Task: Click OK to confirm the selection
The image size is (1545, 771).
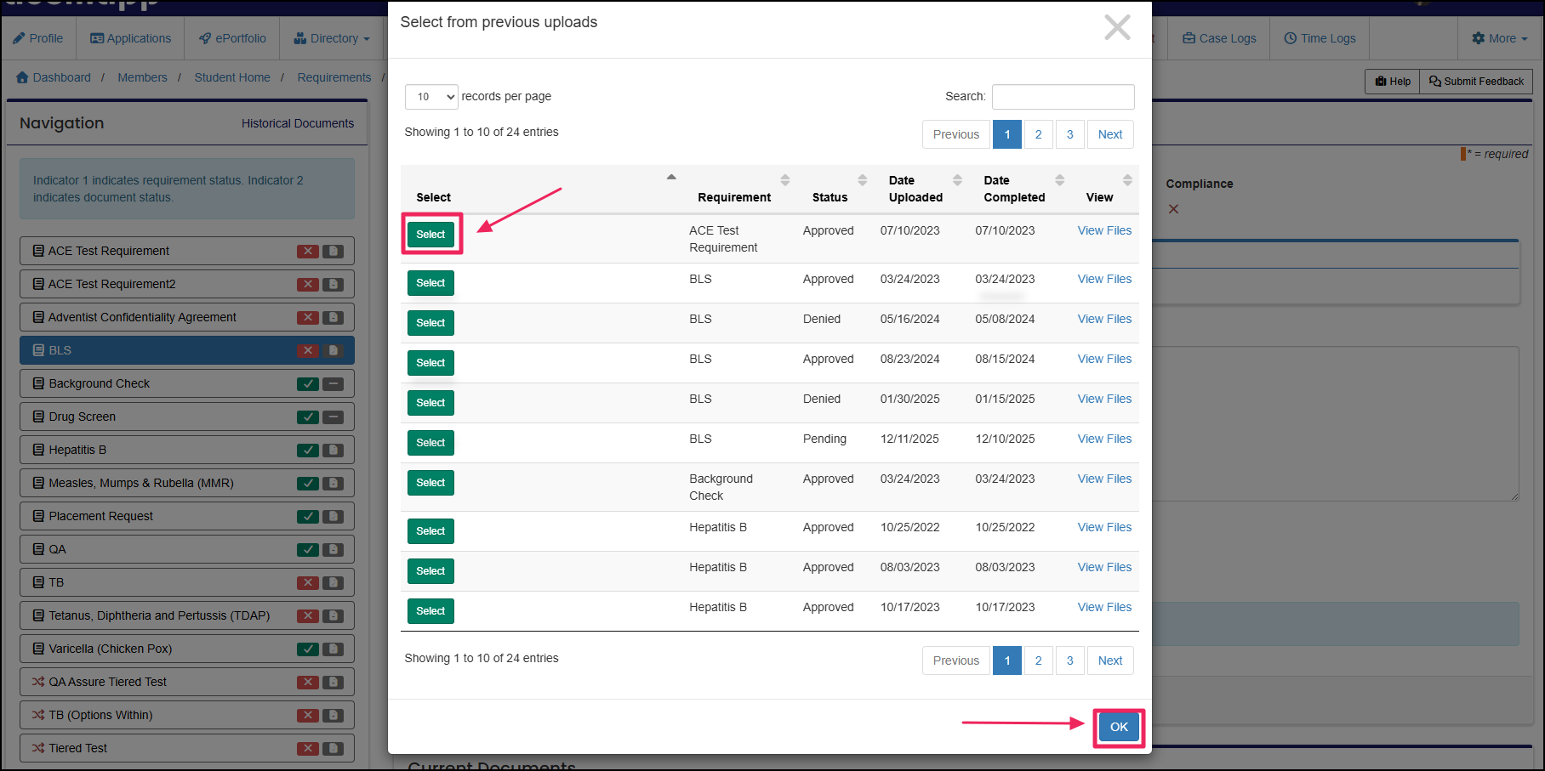Action: click(1118, 727)
